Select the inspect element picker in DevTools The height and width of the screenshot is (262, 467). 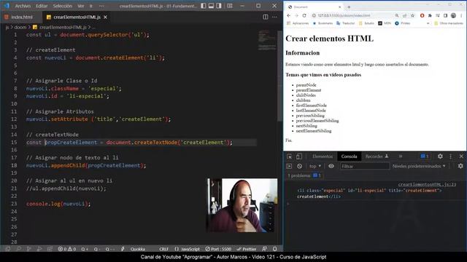pyautogui.click(x=289, y=156)
